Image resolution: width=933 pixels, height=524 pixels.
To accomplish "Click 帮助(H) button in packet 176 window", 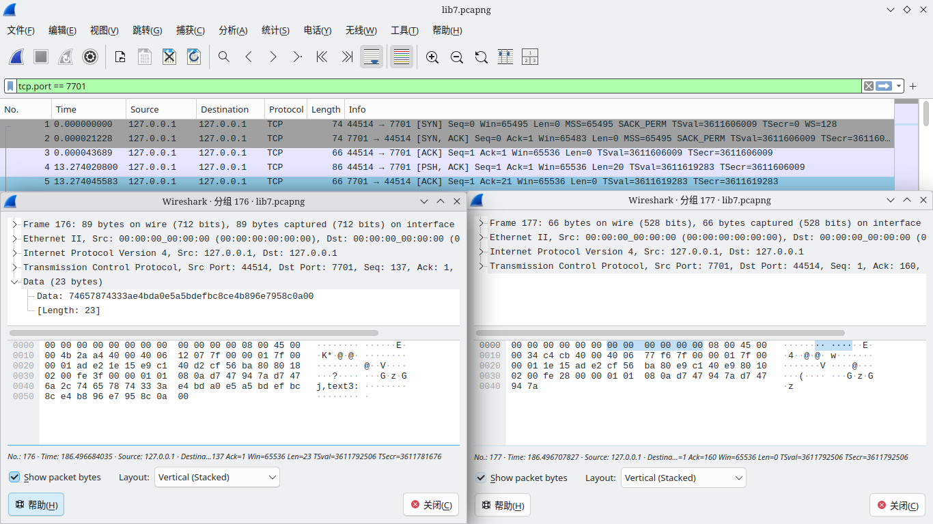I will (x=36, y=505).
